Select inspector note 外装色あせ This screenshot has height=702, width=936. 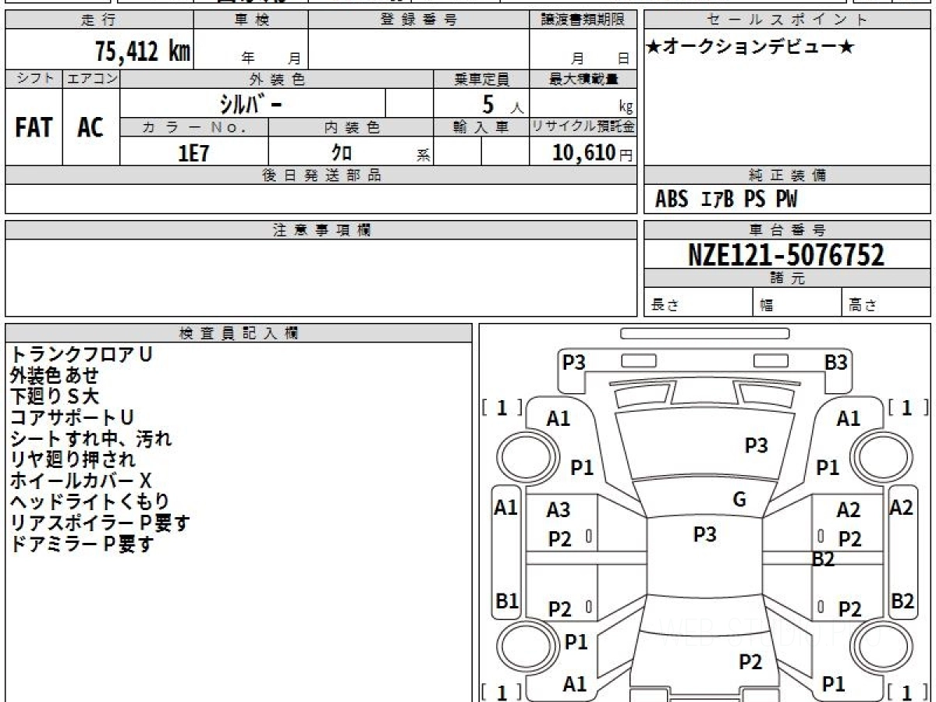pyautogui.click(x=55, y=375)
